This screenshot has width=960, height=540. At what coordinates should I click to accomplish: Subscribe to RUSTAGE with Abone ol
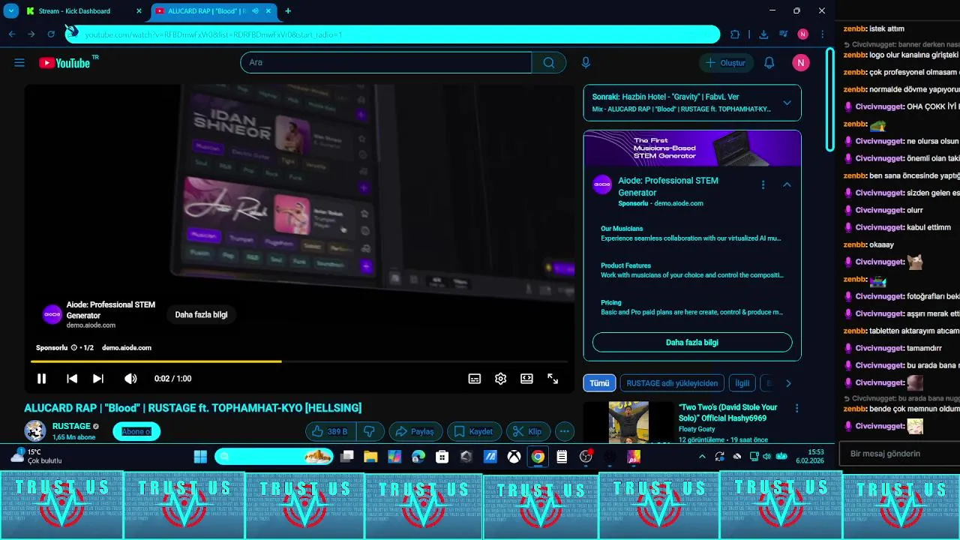136,431
